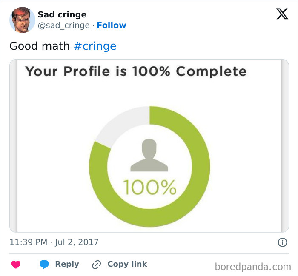Select the Copy link text
Screen dimensions: 298x276
pos(127,264)
